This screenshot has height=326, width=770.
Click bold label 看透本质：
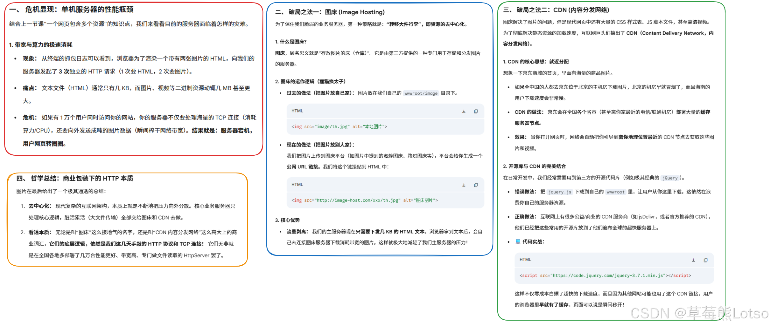[x=40, y=232]
